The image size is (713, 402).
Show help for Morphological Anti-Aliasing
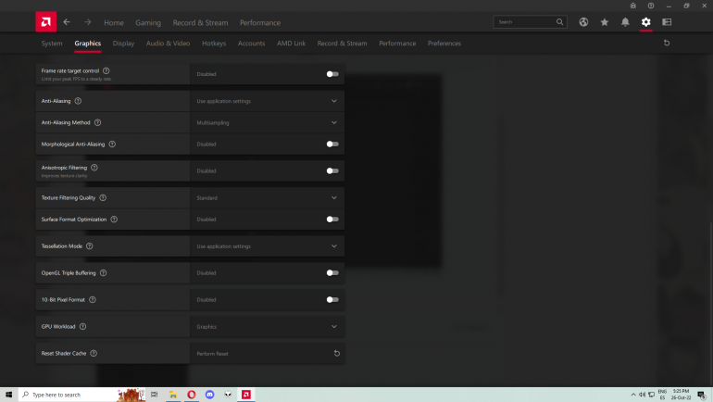click(x=112, y=144)
